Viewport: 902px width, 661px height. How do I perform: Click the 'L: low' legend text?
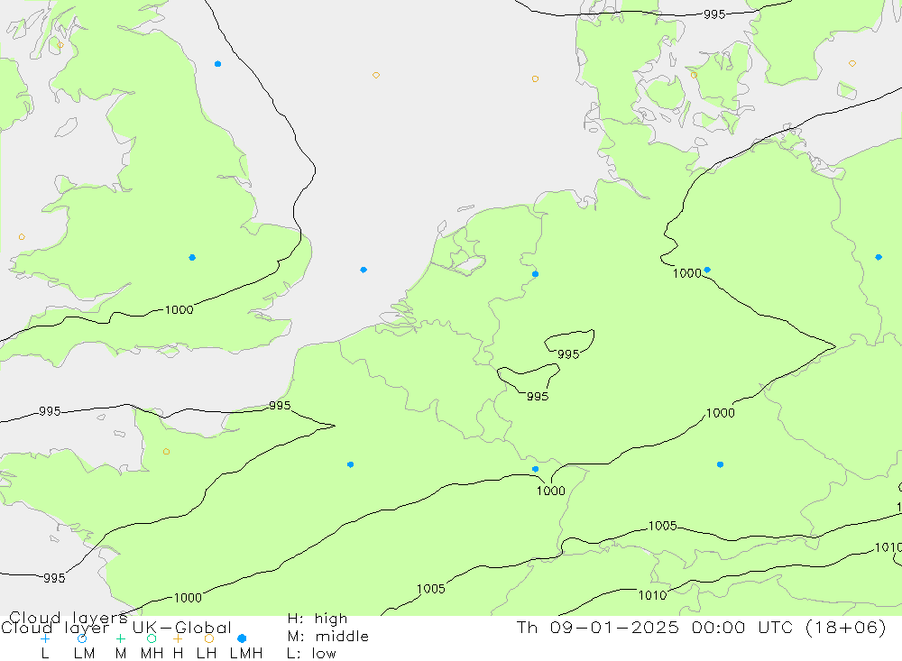pyautogui.click(x=311, y=654)
